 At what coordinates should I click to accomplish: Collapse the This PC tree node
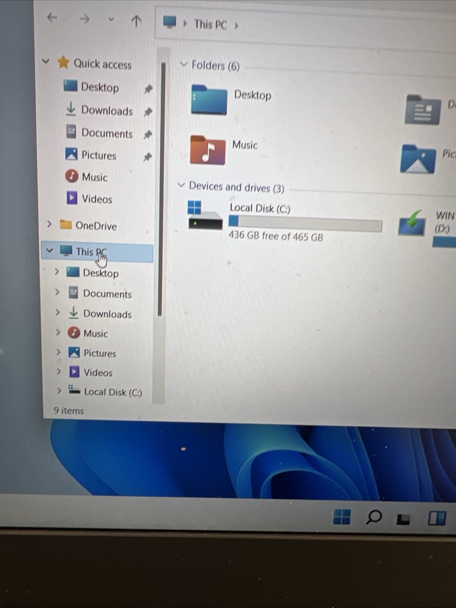49,250
